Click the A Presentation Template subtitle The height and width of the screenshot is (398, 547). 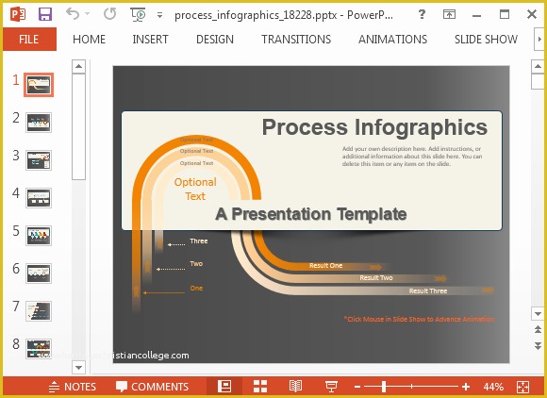(x=311, y=214)
